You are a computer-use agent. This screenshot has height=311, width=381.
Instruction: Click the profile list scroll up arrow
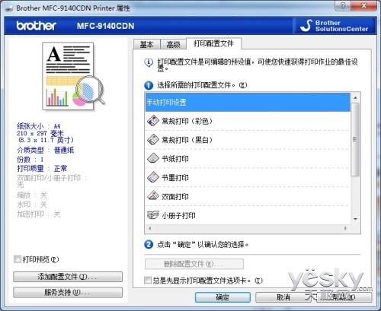(x=355, y=97)
